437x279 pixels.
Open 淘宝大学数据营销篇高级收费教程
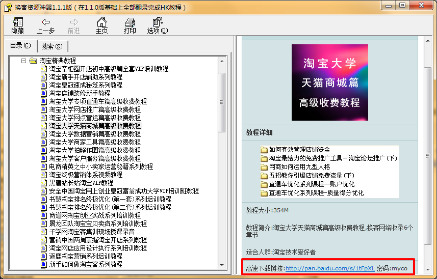[95, 134]
